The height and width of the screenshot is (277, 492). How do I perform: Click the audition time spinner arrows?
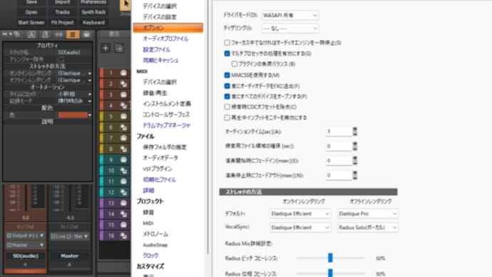pyautogui.click(x=355, y=131)
